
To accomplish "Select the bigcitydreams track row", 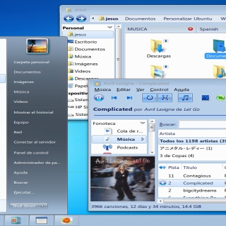I will tap(192, 190).
